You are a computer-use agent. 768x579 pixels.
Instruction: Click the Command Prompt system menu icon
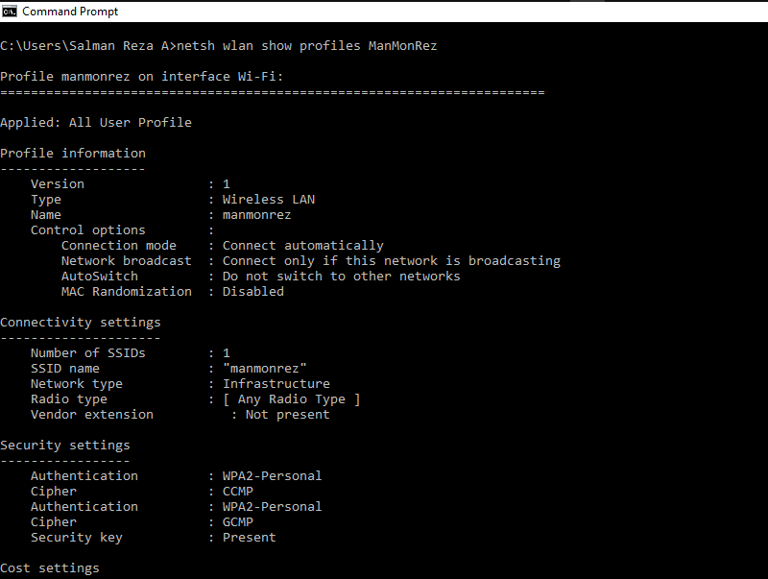tap(10, 12)
